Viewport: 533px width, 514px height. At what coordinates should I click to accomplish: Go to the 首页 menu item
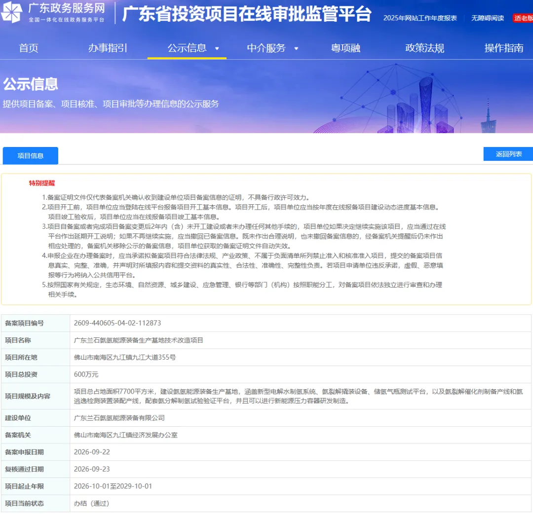(29, 48)
